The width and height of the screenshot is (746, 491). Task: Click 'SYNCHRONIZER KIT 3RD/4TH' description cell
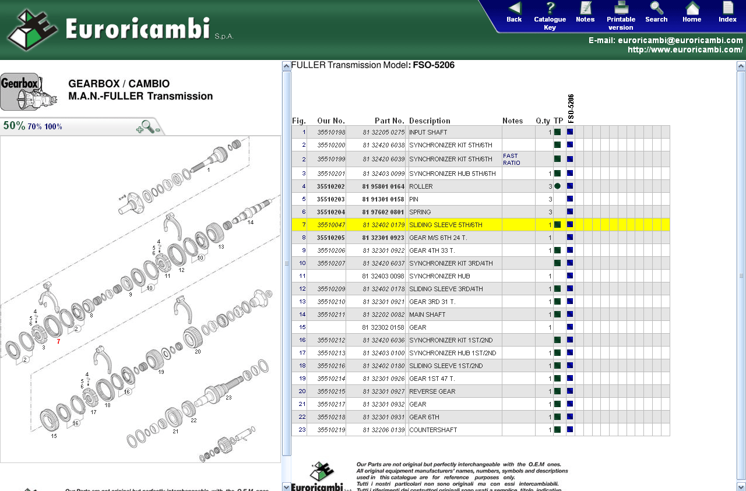coord(455,263)
